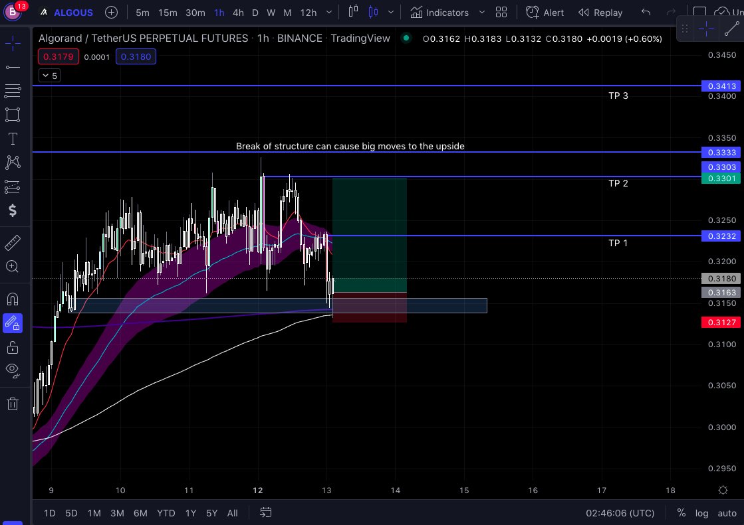Switch to the daily D timeframe
The width and height of the screenshot is (744, 525).
tap(255, 13)
